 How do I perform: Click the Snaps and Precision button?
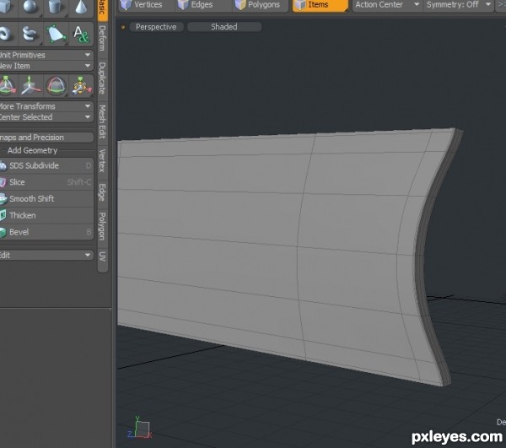coord(46,138)
